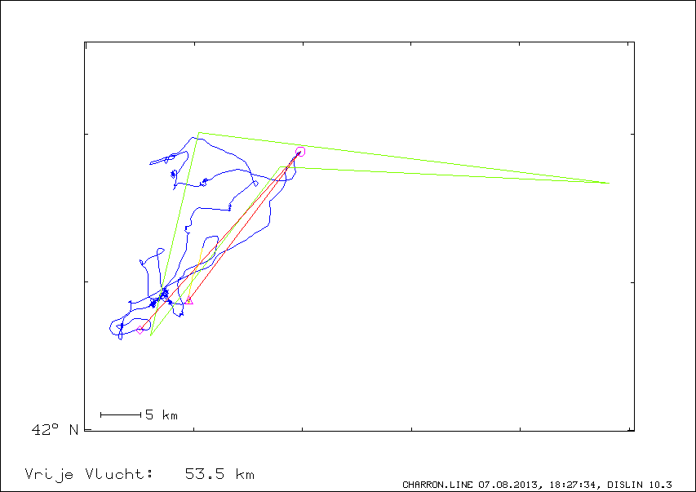Image resolution: width=696 pixels, height=492 pixels.
Task: Select the CHARRON.LINE DISLIN footer text
Action: pyautogui.click(x=537, y=485)
